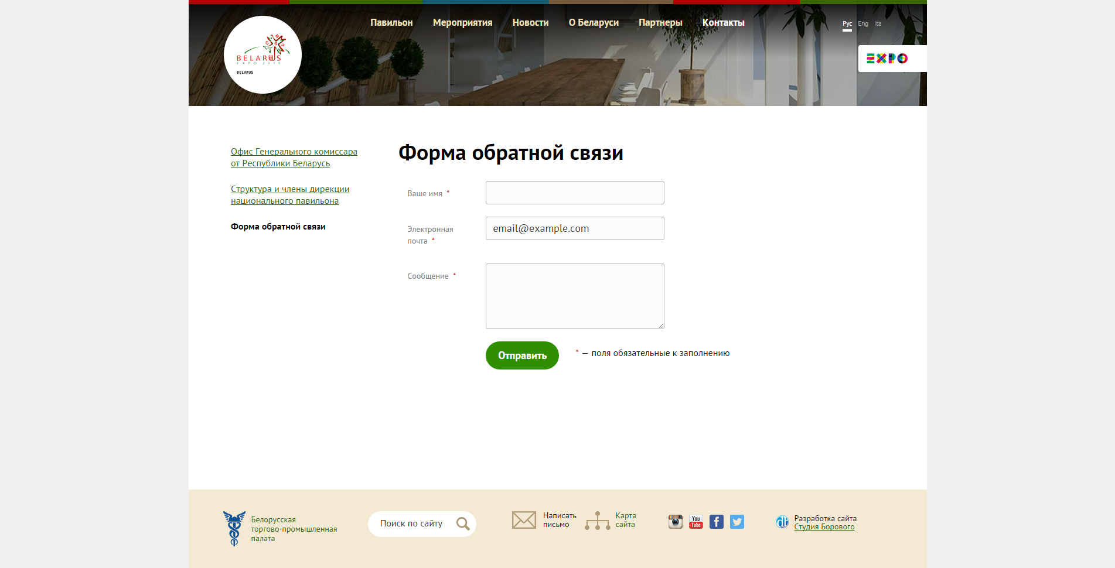Submit form with Отправить button
Viewport: 1115px width, 568px height.
(522, 355)
